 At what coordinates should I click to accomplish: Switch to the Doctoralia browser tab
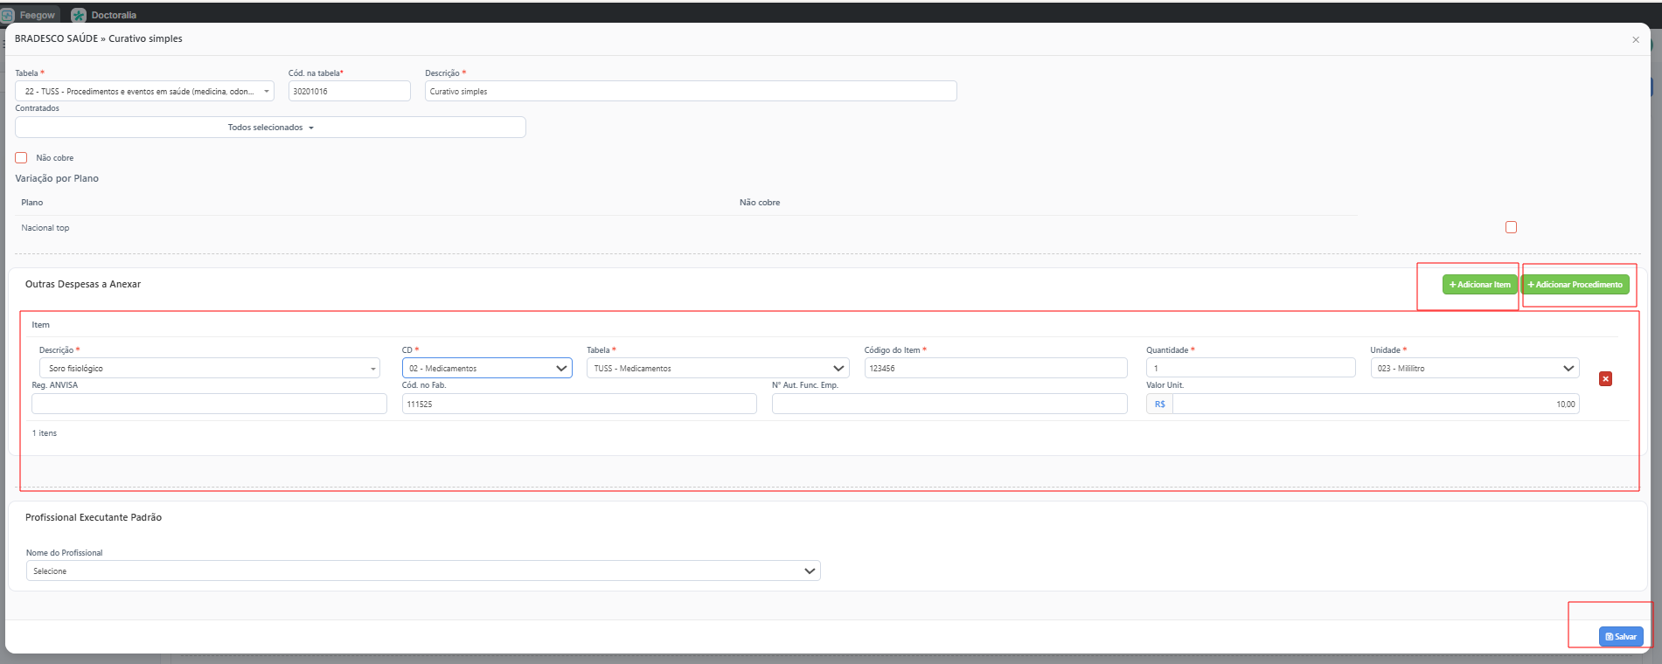[104, 15]
